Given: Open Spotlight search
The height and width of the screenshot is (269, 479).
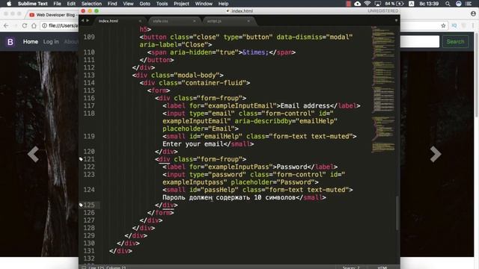Looking at the screenshot, I should tap(448, 4).
